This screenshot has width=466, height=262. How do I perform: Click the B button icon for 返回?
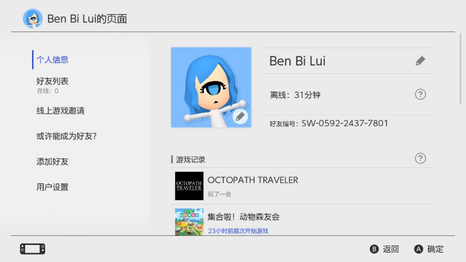(374, 249)
